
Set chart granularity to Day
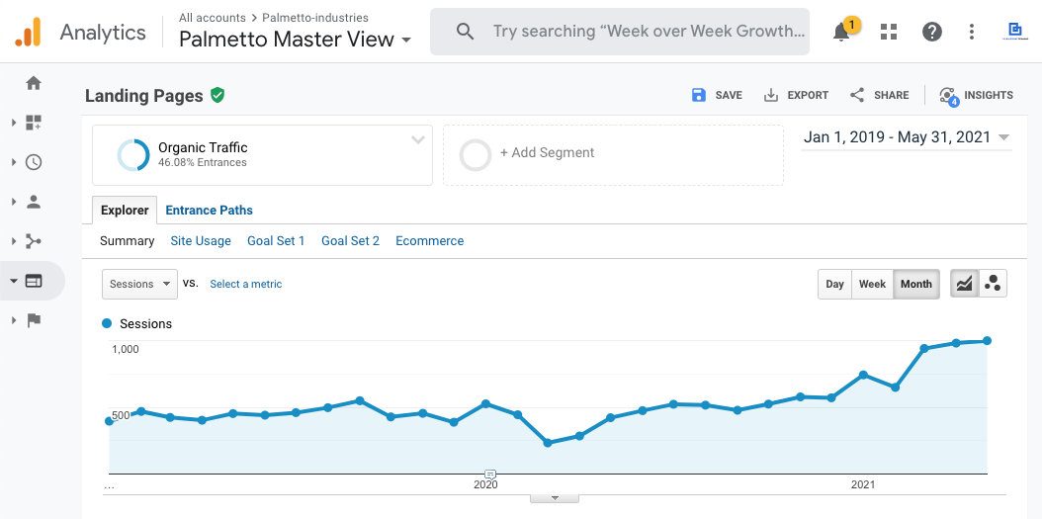tap(834, 284)
